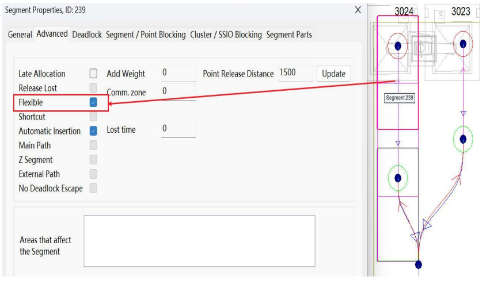Viewport: 486px width, 284px height.
Task: Check the Main Path checkbox
Action: (93, 145)
